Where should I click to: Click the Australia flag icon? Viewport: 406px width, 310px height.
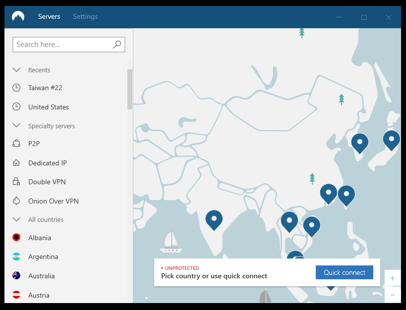(16, 275)
